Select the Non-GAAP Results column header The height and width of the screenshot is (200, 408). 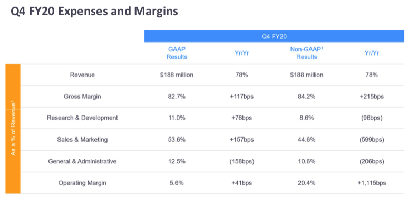point(306,54)
